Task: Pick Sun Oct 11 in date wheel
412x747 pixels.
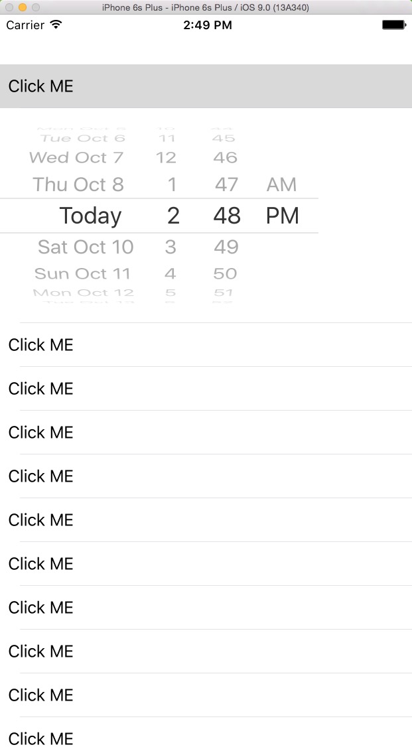Action: [x=82, y=273]
